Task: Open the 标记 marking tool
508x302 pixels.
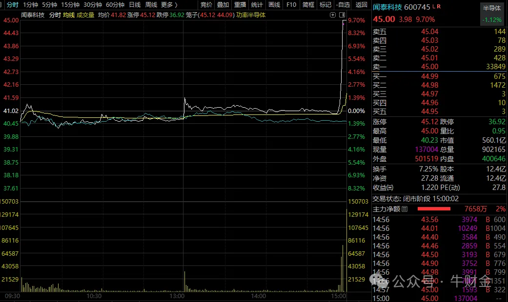Action: point(325,4)
